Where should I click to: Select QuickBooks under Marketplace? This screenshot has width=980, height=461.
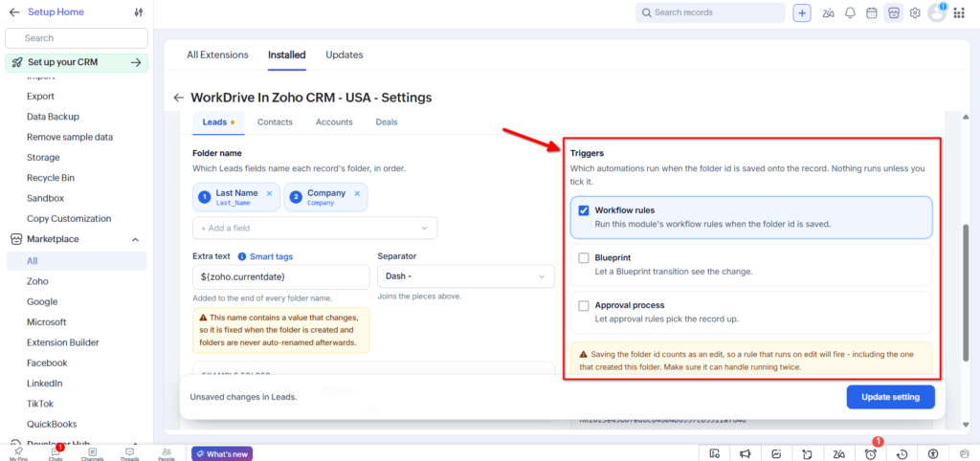[52, 424]
